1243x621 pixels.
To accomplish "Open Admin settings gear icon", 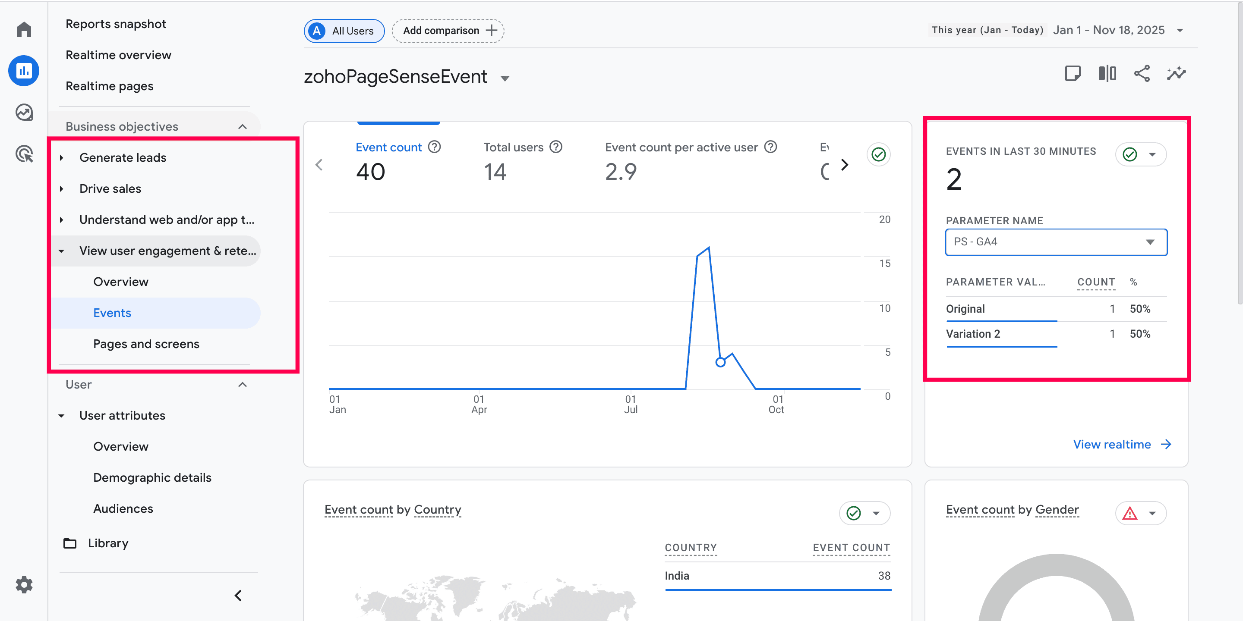I will [24, 584].
